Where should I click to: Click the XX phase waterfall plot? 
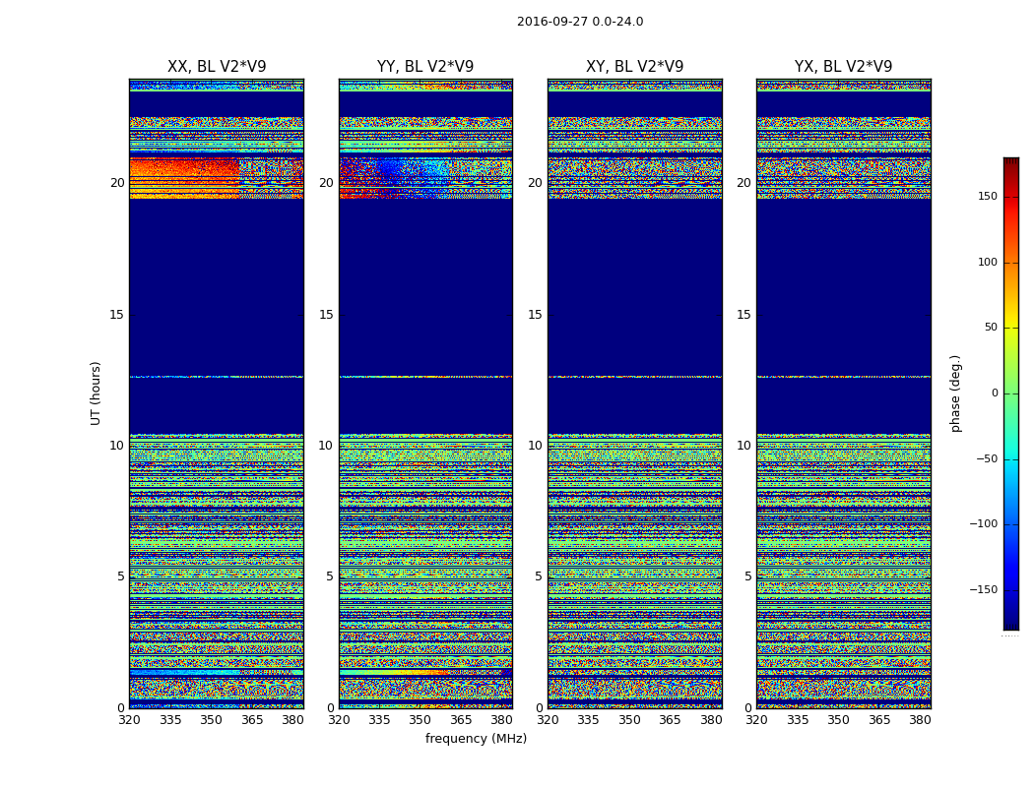(x=217, y=393)
